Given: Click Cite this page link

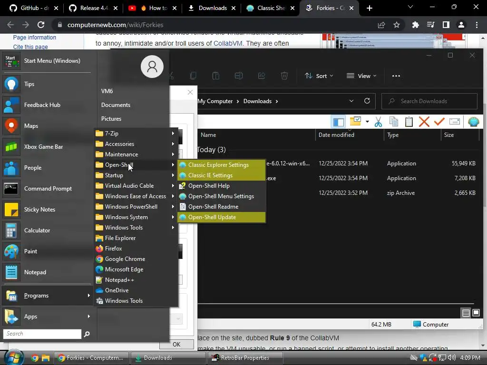Looking at the screenshot, I should [x=30, y=47].
